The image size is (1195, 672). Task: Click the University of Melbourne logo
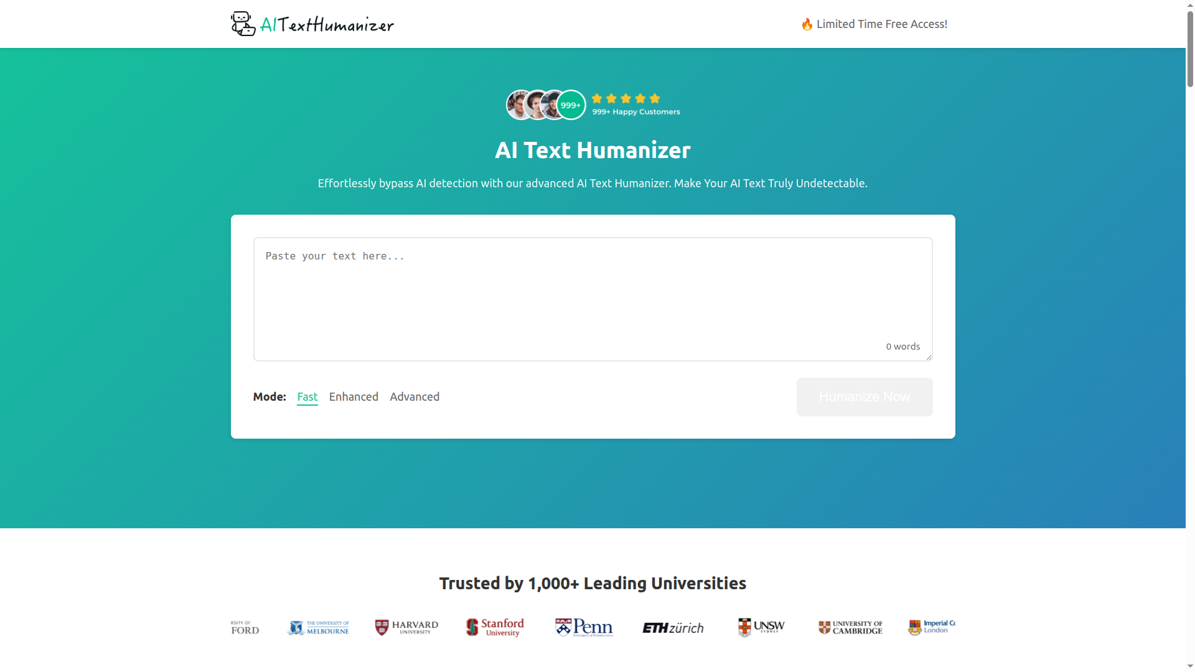[318, 627]
